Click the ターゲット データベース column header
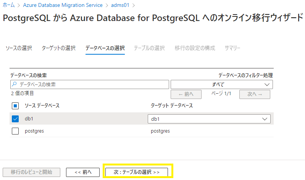305x180 pixels. click(172, 105)
